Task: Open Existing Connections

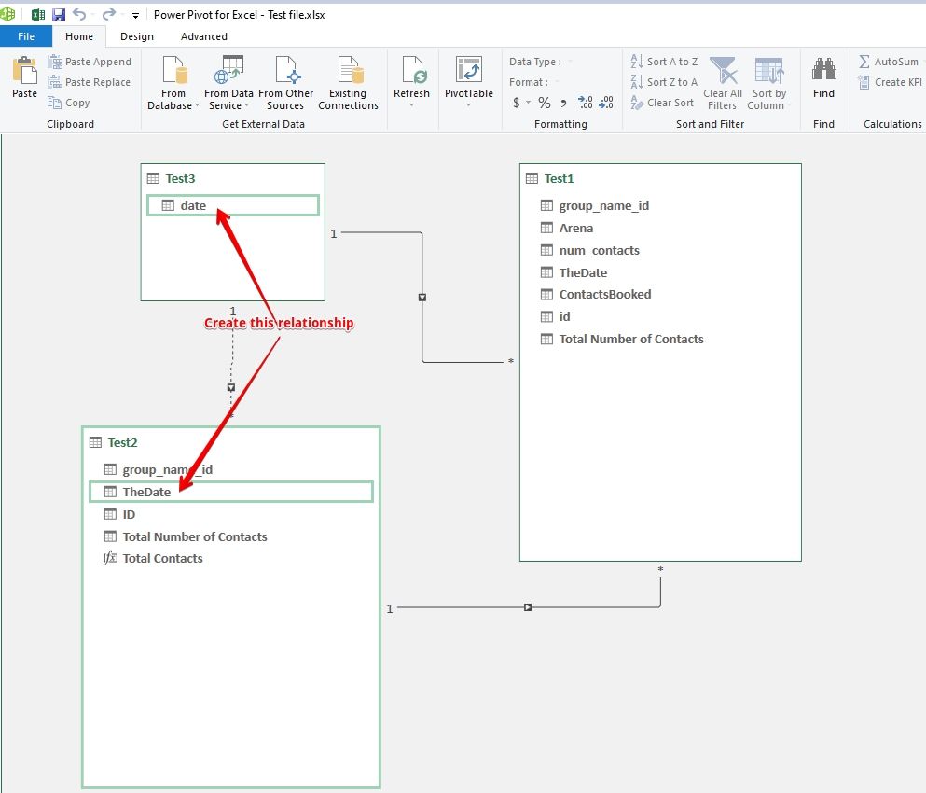Action: (x=348, y=83)
